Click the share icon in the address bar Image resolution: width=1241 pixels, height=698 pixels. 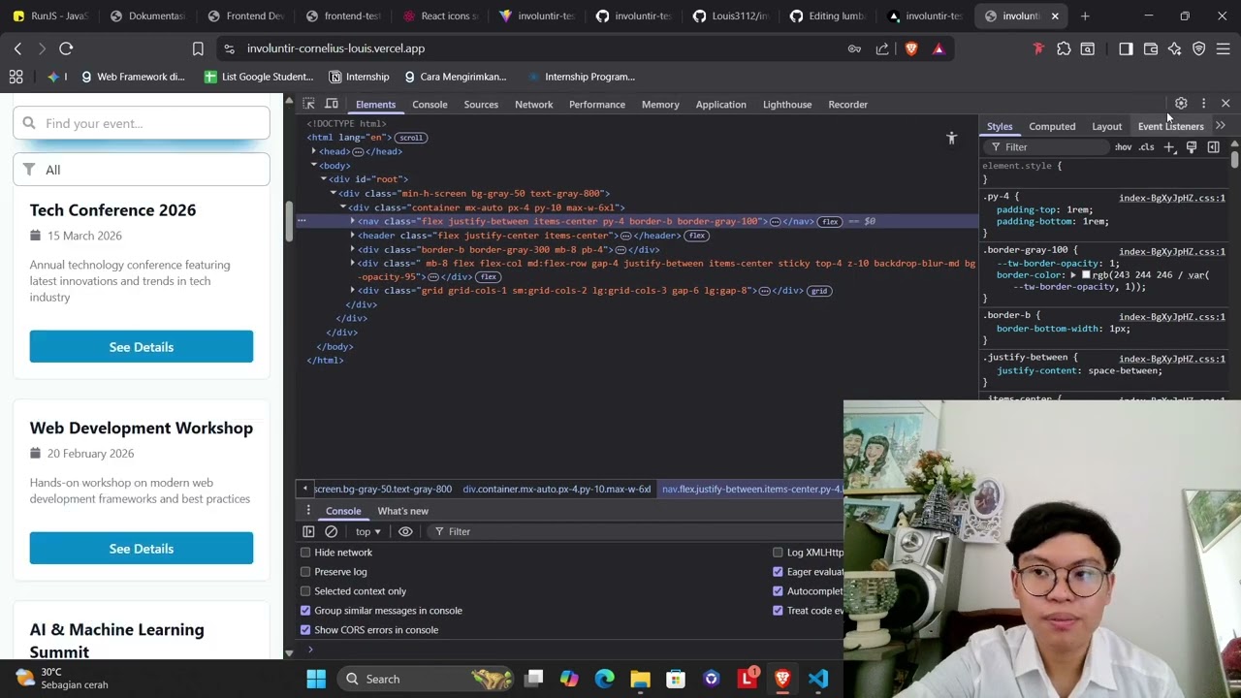[882, 48]
